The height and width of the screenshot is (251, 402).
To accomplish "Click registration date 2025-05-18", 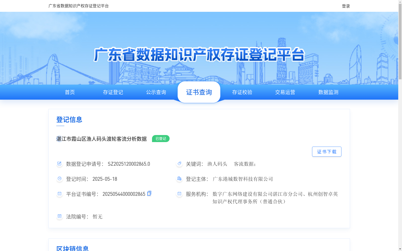I will [x=105, y=179].
